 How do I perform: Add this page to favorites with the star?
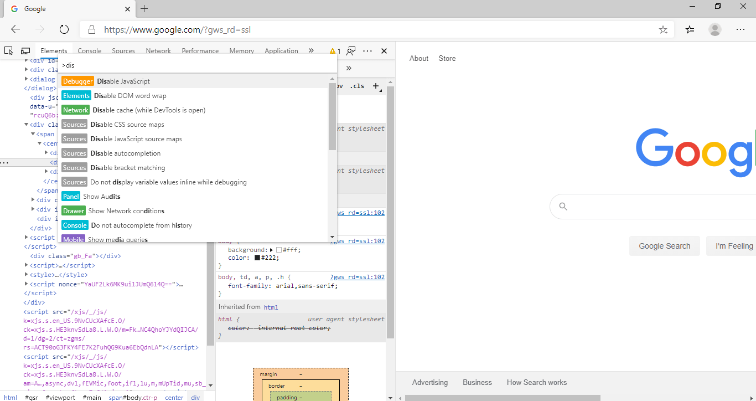tap(663, 29)
